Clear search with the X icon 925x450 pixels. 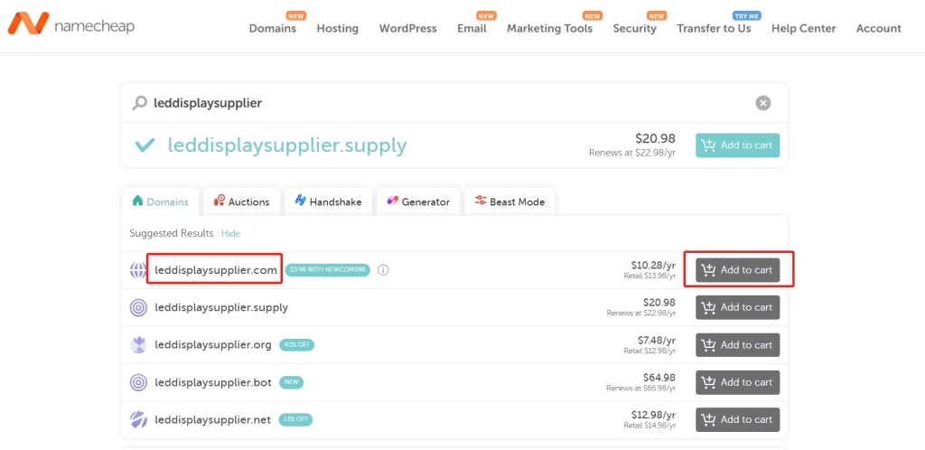point(763,103)
